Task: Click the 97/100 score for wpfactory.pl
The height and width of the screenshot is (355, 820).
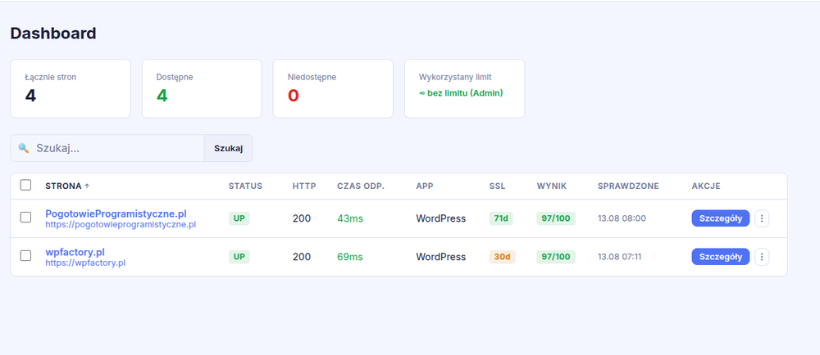Action: tap(556, 257)
